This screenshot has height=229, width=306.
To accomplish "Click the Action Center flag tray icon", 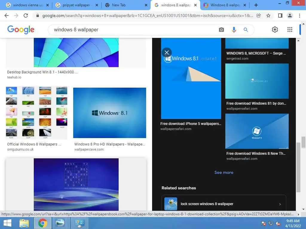I will [x=263, y=223].
